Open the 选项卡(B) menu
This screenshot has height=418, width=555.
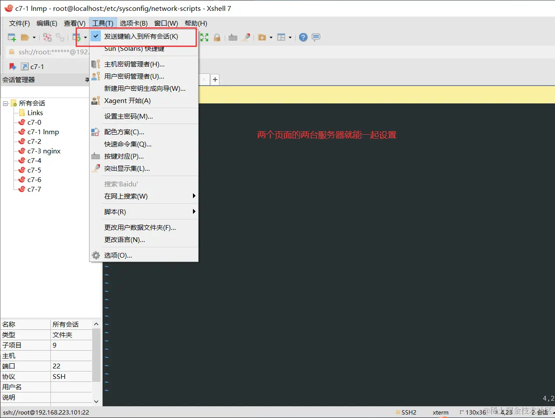click(x=134, y=23)
